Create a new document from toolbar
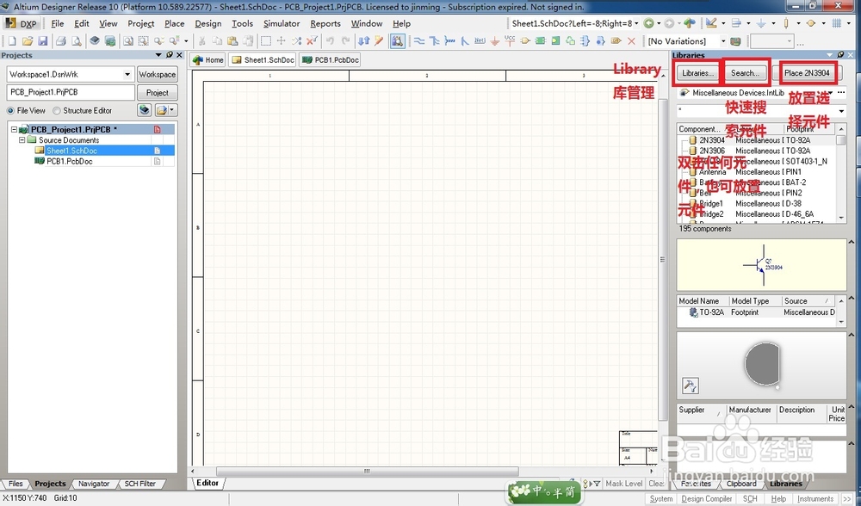This screenshot has height=506, width=861. point(11,41)
